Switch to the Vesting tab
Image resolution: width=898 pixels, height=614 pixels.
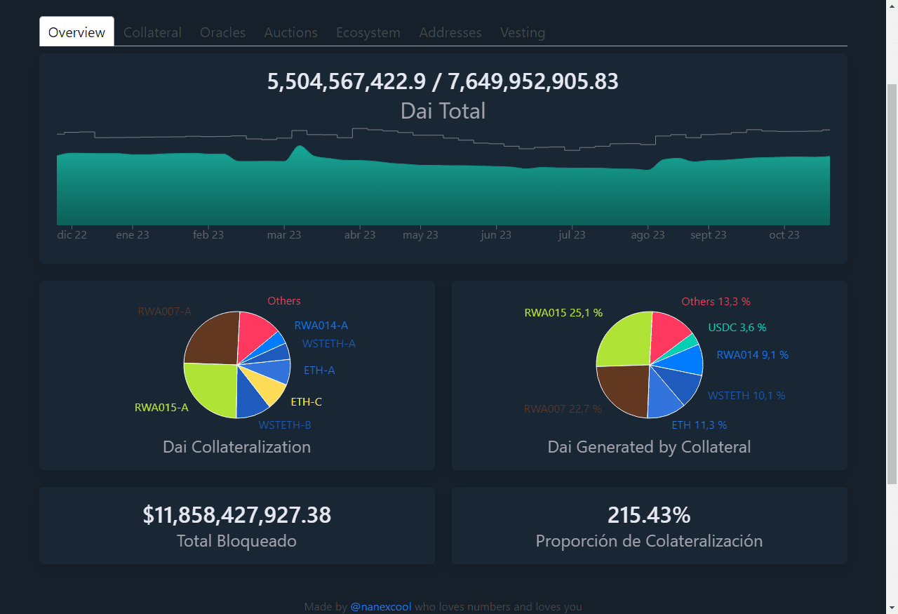[x=523, y=32]
